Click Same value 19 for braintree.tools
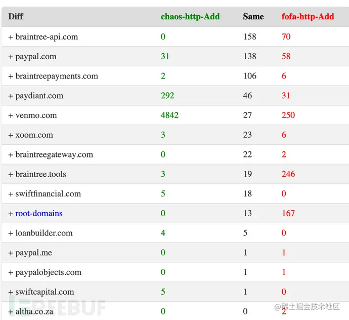The image size is (349, 320). click(x=247, y=174)
